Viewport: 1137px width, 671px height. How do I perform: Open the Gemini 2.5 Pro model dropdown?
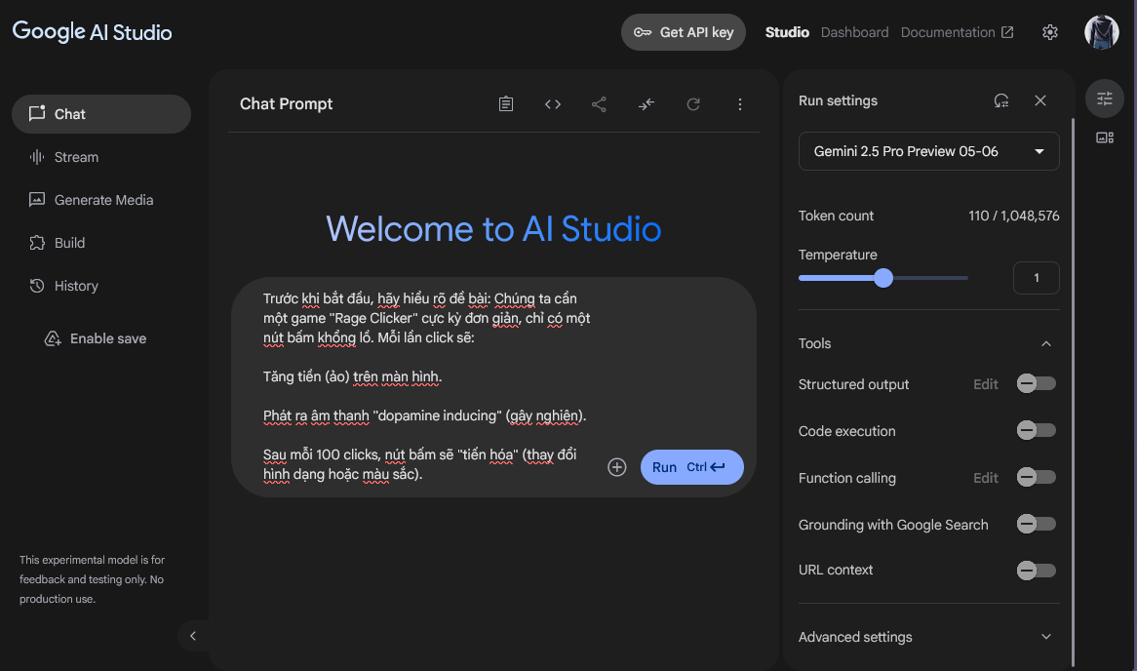[x=929, y=151]
